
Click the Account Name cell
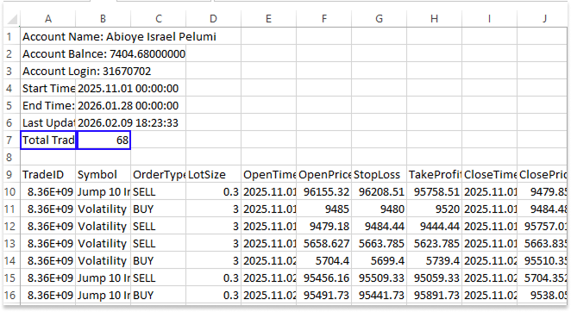(48, 36)
